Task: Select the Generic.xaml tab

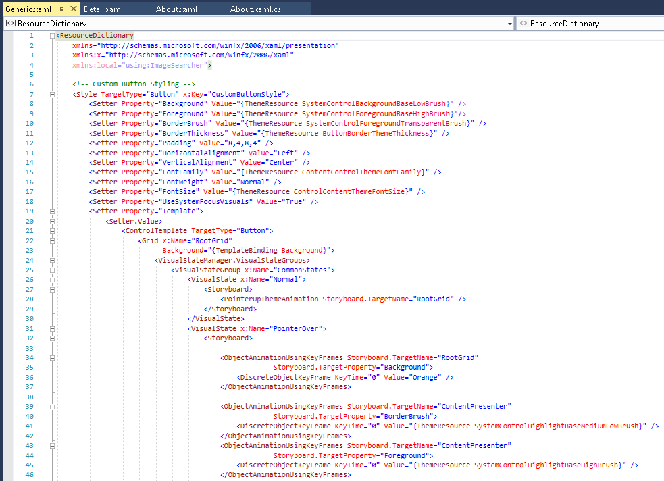Action: (28, 9)
